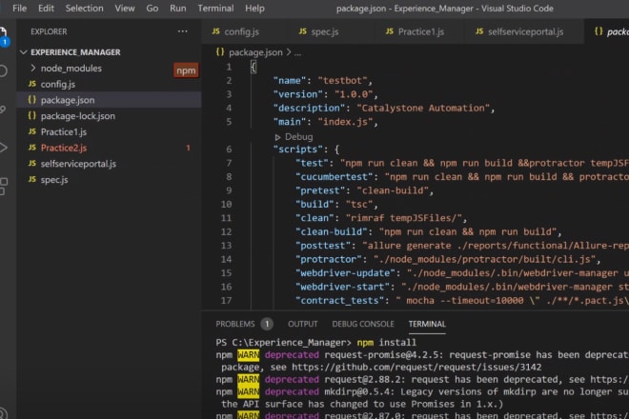Switch to the config.js editor tab
The image size is (629, 419).
[242, 31]
